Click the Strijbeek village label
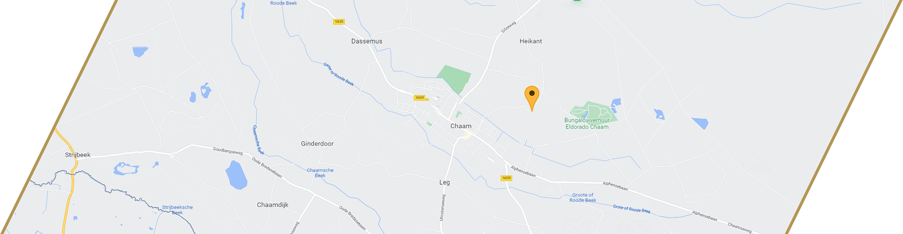Image resolution: width=903 pixels, height=234 pixels. pyautogui.click(x=78, y=155)
